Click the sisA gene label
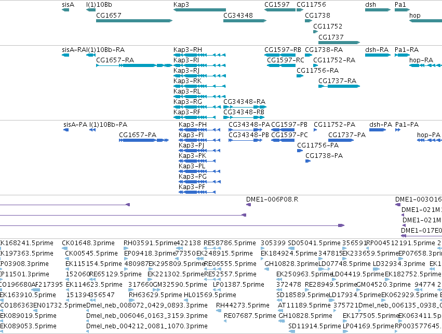This screenshot has width=442, height=334. coord(68,5)
